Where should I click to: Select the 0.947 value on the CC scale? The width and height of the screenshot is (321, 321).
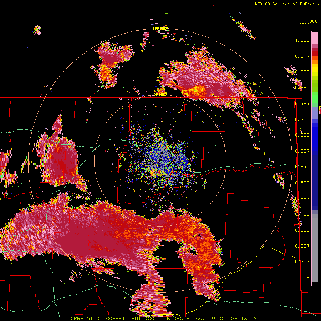point(302,56)
